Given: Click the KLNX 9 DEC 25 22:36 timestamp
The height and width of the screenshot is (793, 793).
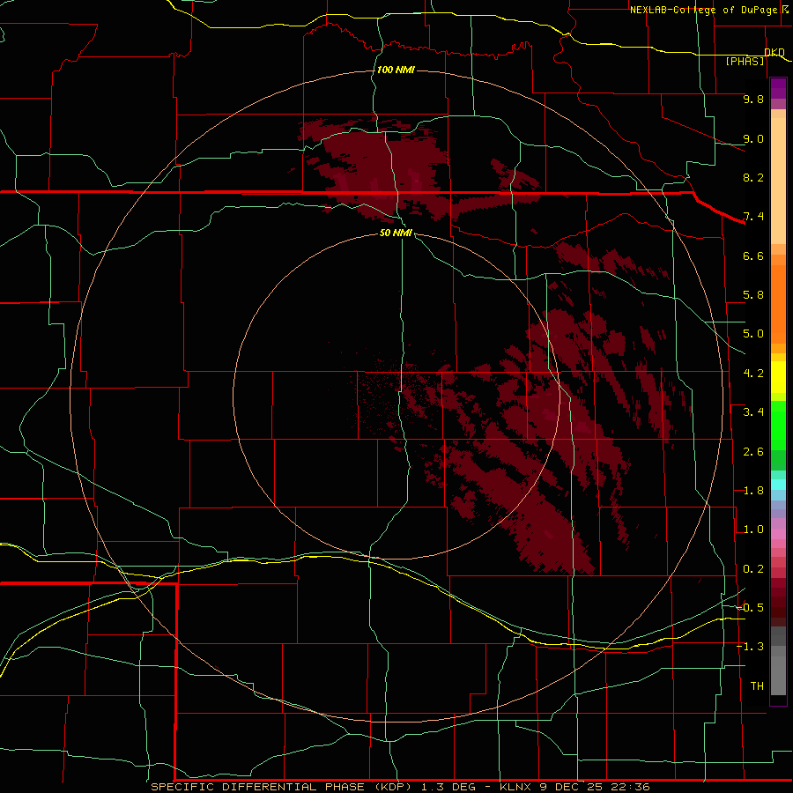Looking at the screenshot, I should [575, 787].
